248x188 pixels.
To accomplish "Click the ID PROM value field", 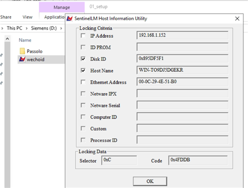I will (182, 47).
